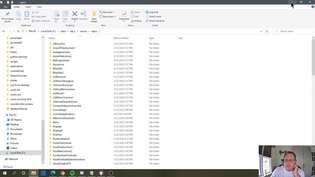Select Desktop in navigation pane
Screen dimensions: 315x177
(x=14, y=124)
